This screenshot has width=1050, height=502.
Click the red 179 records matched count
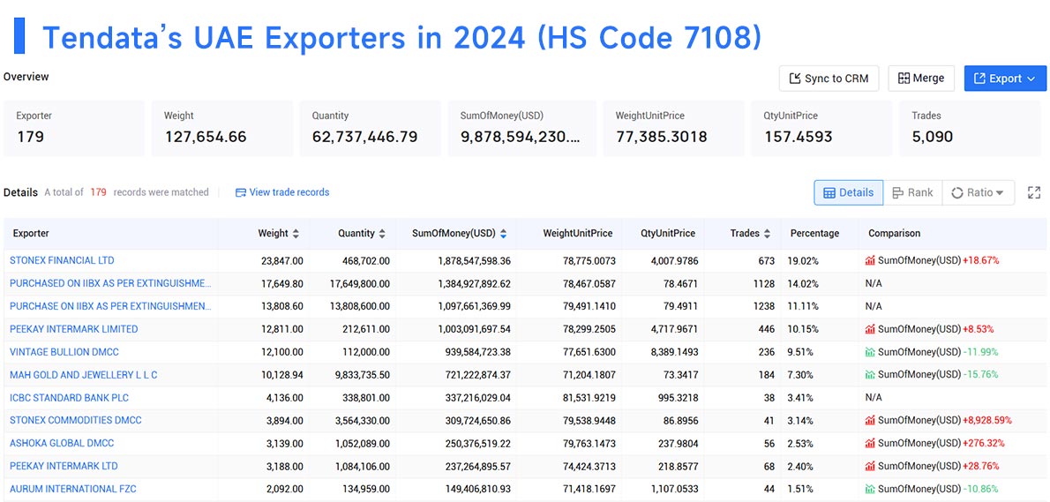tap(99, 192)
